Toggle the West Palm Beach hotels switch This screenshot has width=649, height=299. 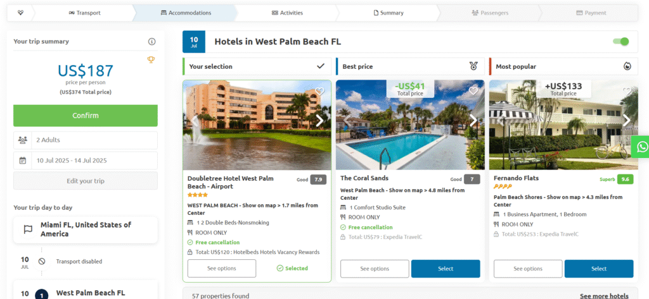click(x=621, y=41)
